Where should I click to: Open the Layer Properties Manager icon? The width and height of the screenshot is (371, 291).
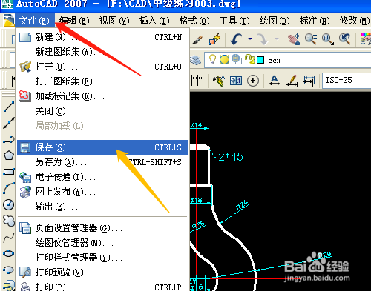(195, 60)
